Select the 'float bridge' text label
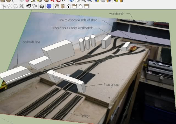Screen dimensions: 176x124 click(x=112, y=85)
